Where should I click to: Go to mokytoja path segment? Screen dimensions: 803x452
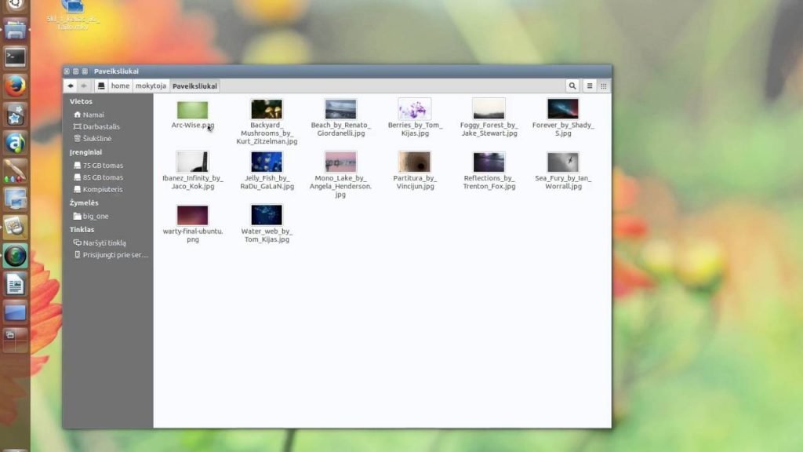point(151,86)
